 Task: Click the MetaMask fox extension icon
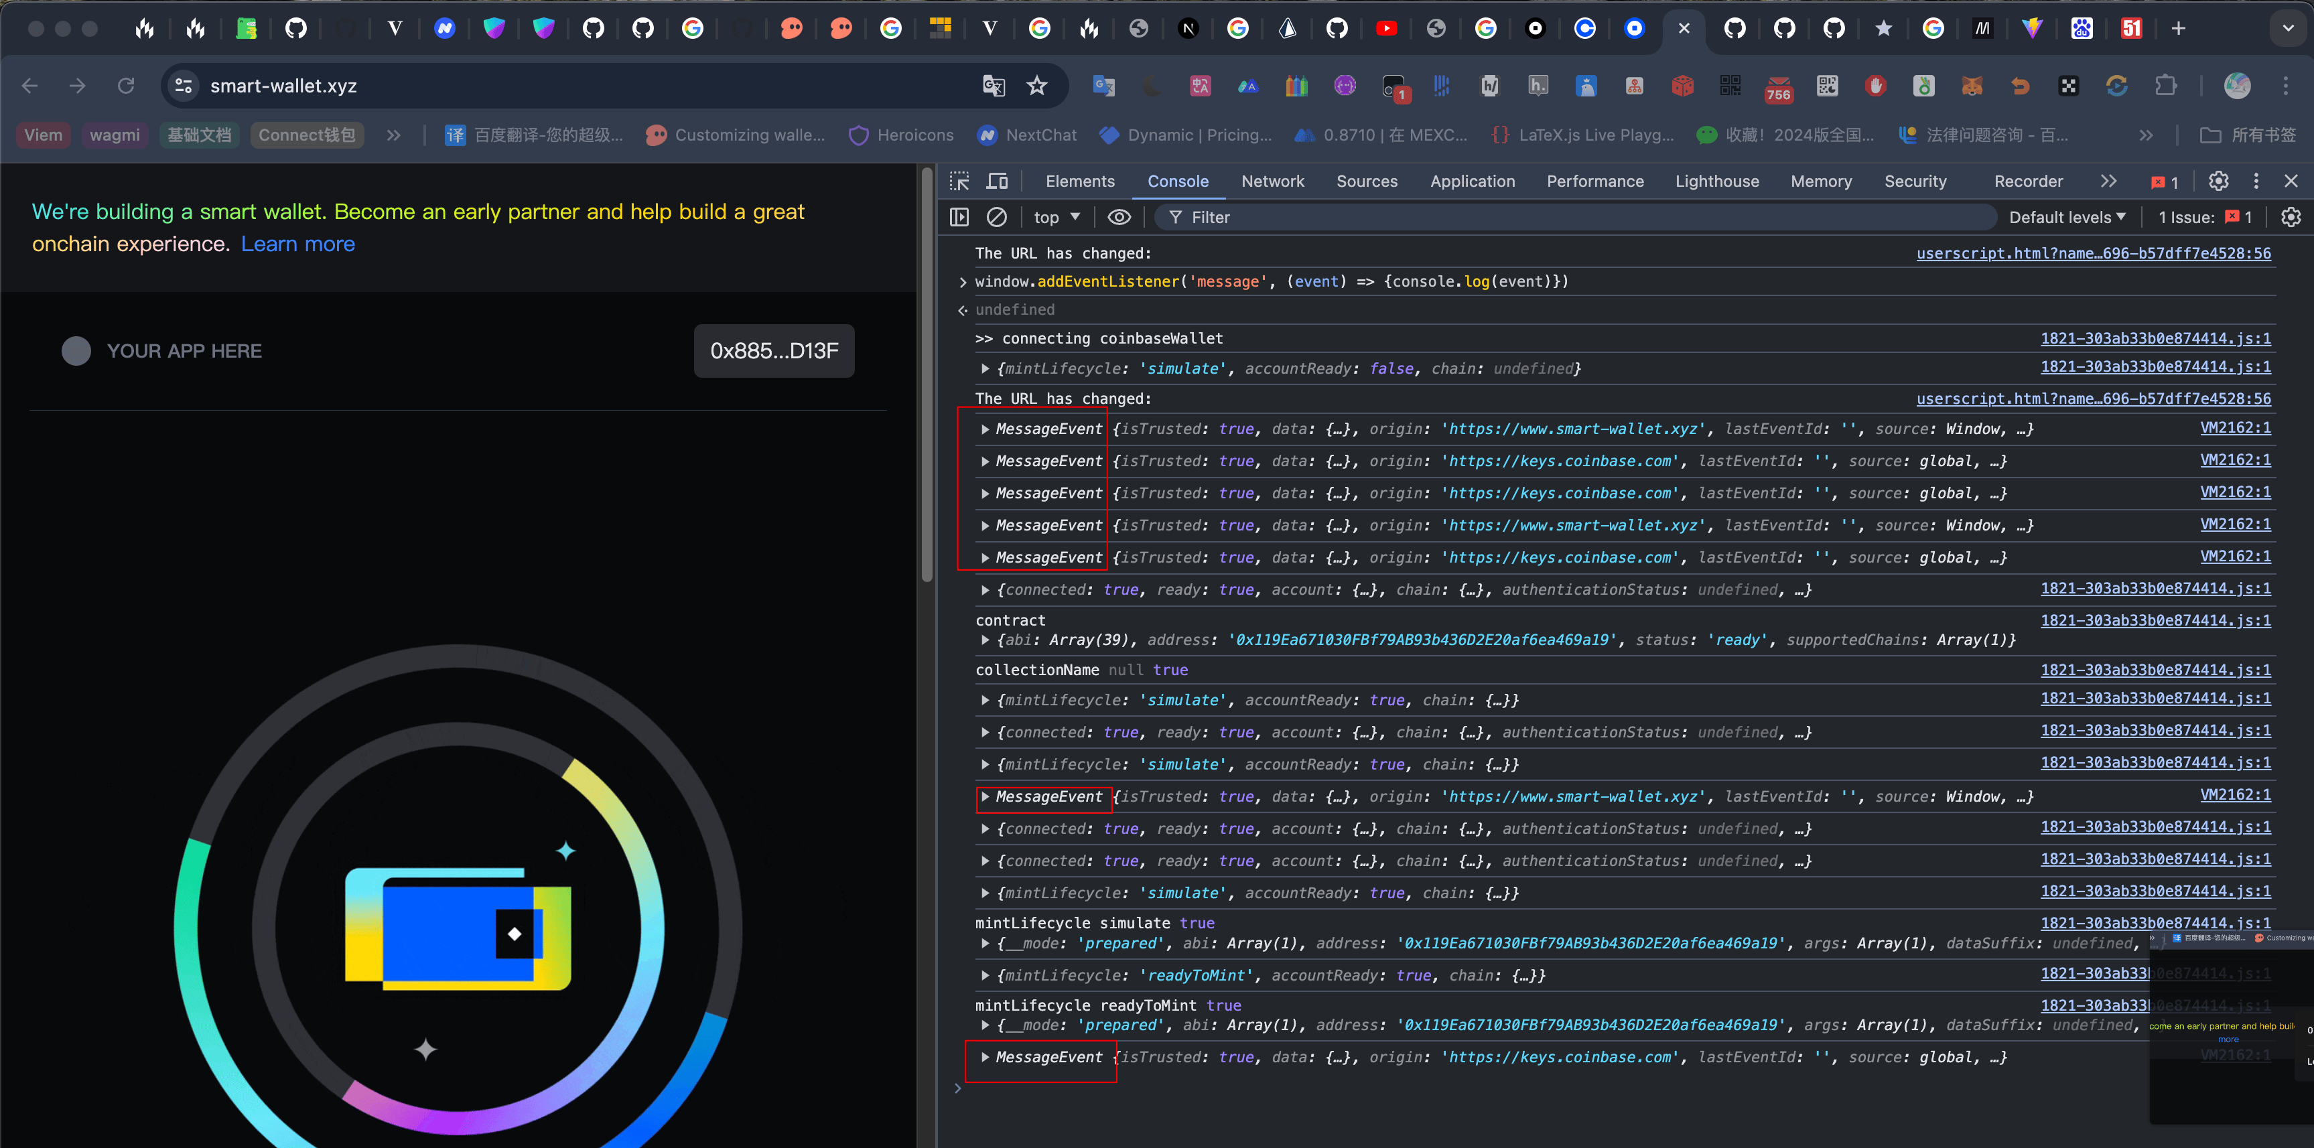tap(1972, 85)
